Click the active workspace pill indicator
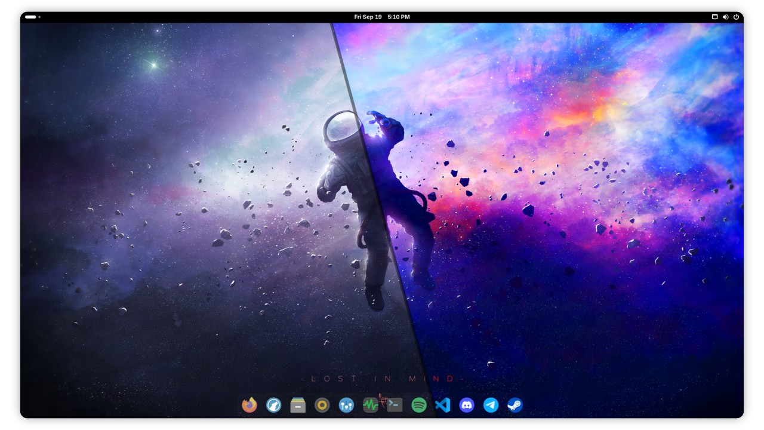This screenshot has height=430, width=764. [x=30, y=17]
